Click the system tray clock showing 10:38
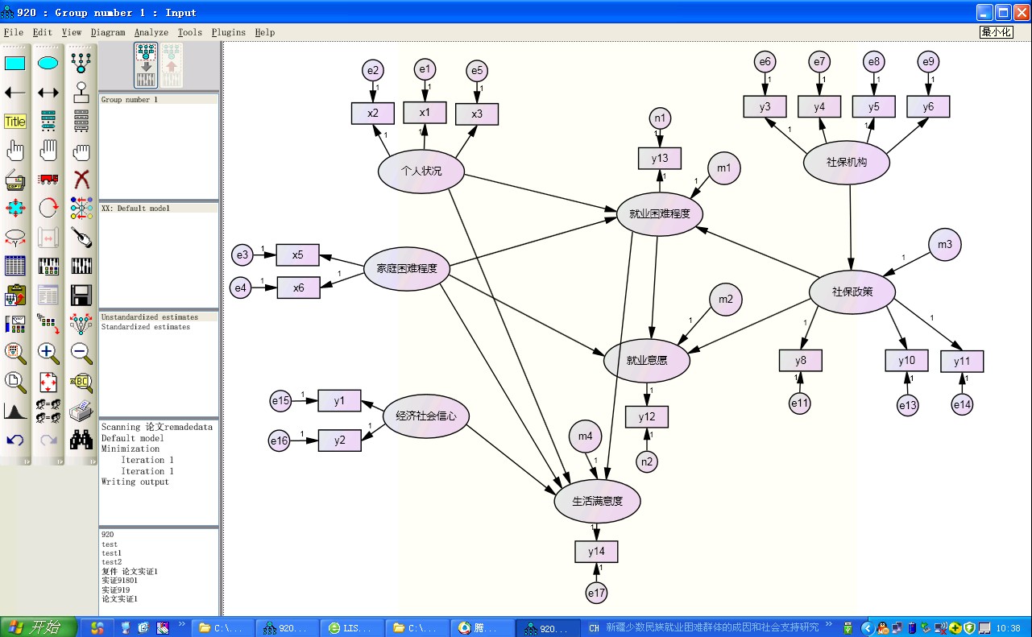Screen dimensions: 1032x637 (1008, 628)
